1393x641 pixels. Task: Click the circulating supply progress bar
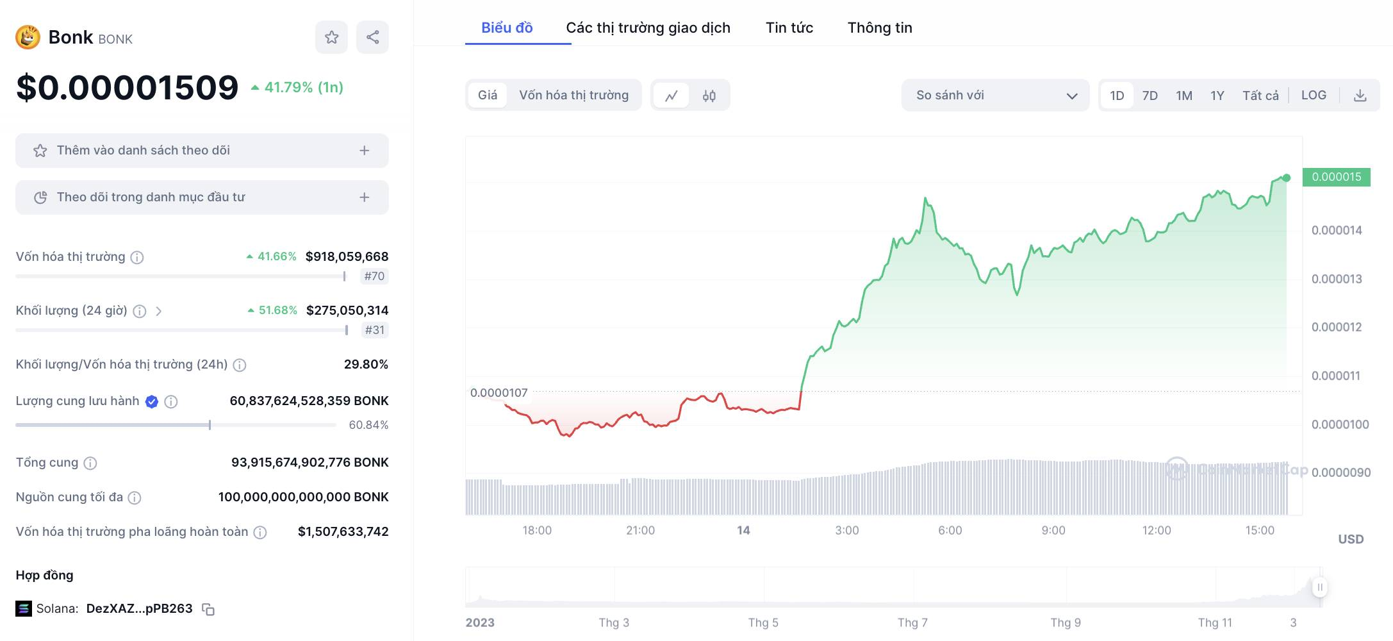[176, 425]
